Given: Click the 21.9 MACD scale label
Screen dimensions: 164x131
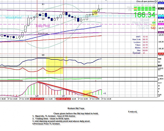Looking at the screenshot, I should tap(160, 83).
